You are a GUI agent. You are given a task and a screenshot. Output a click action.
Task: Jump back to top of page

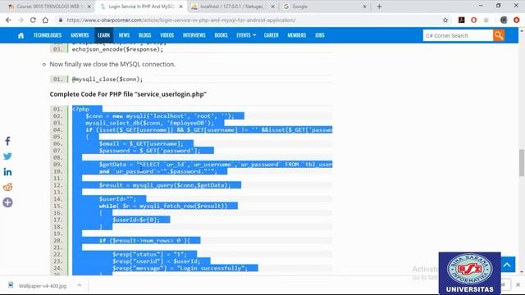point(508,265)
